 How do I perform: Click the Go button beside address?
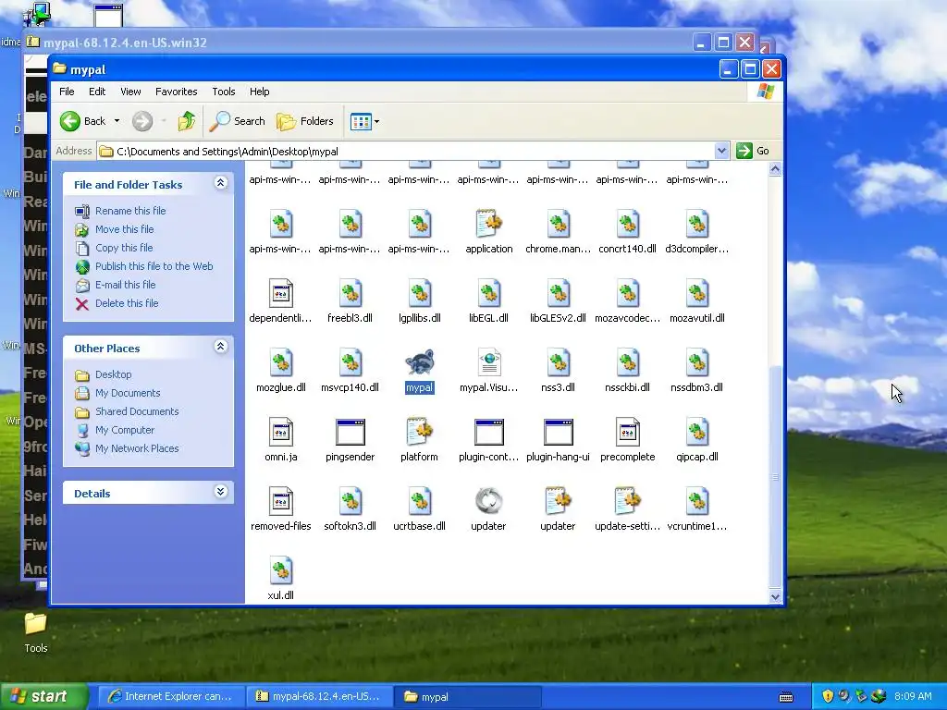(753, 151)
